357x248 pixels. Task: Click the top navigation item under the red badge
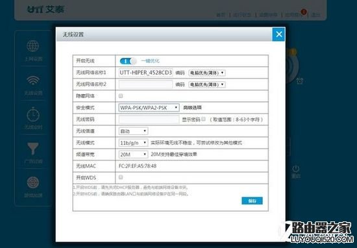pyautogui.click(x=294, y=15)
